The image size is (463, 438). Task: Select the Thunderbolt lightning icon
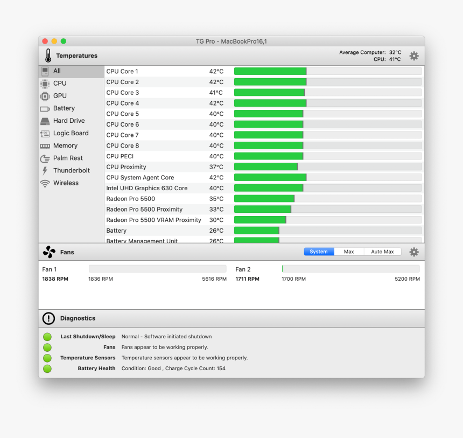pyautogui.click(x=45, y=171)
